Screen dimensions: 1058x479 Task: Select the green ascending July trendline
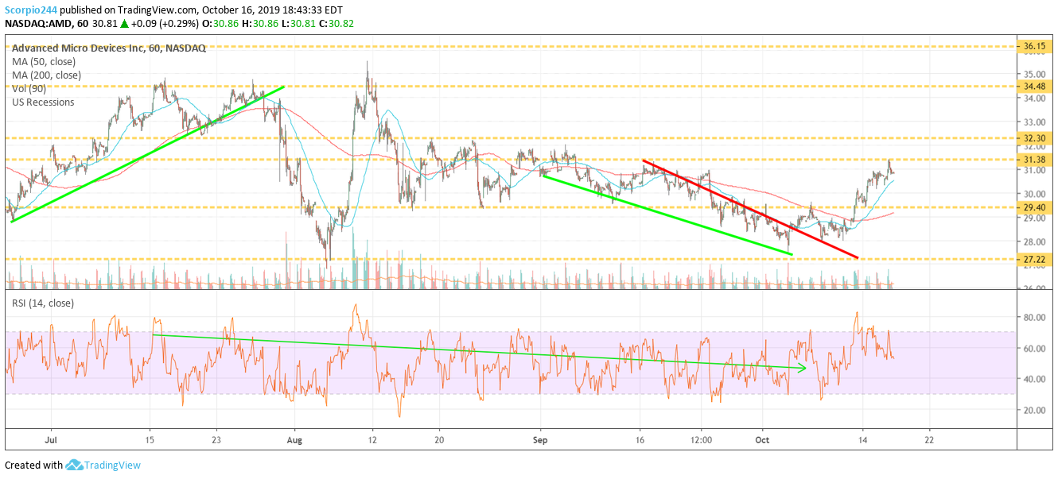(x=147, y=155)
